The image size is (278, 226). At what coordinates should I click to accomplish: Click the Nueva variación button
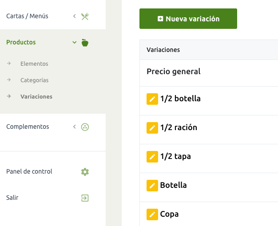click(x=188, y=19)
